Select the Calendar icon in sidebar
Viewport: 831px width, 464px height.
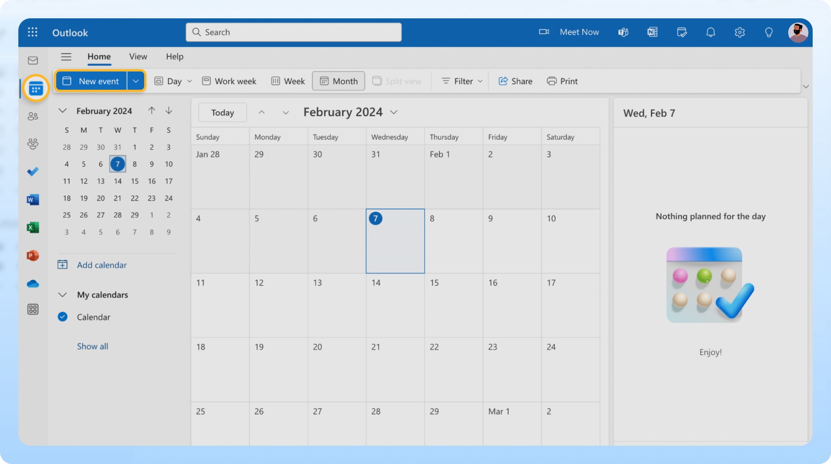pos(36,88)
